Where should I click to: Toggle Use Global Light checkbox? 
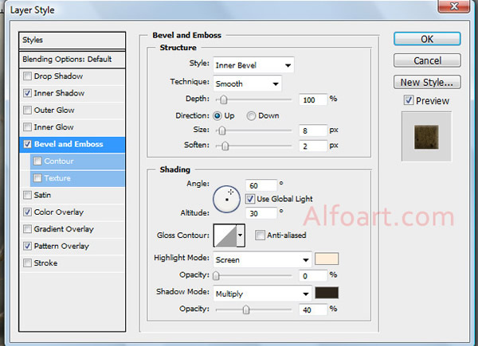[x=252, y=198]
